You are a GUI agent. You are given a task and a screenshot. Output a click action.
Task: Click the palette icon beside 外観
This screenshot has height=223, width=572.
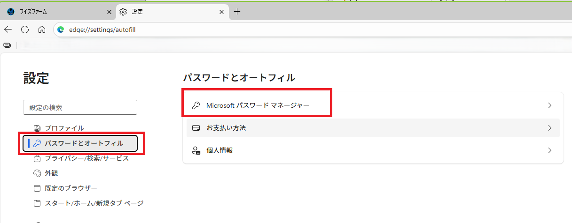37,173
